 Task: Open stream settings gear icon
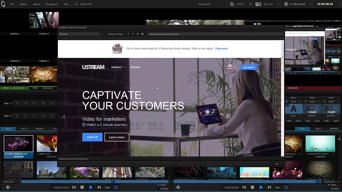(250, 4)
